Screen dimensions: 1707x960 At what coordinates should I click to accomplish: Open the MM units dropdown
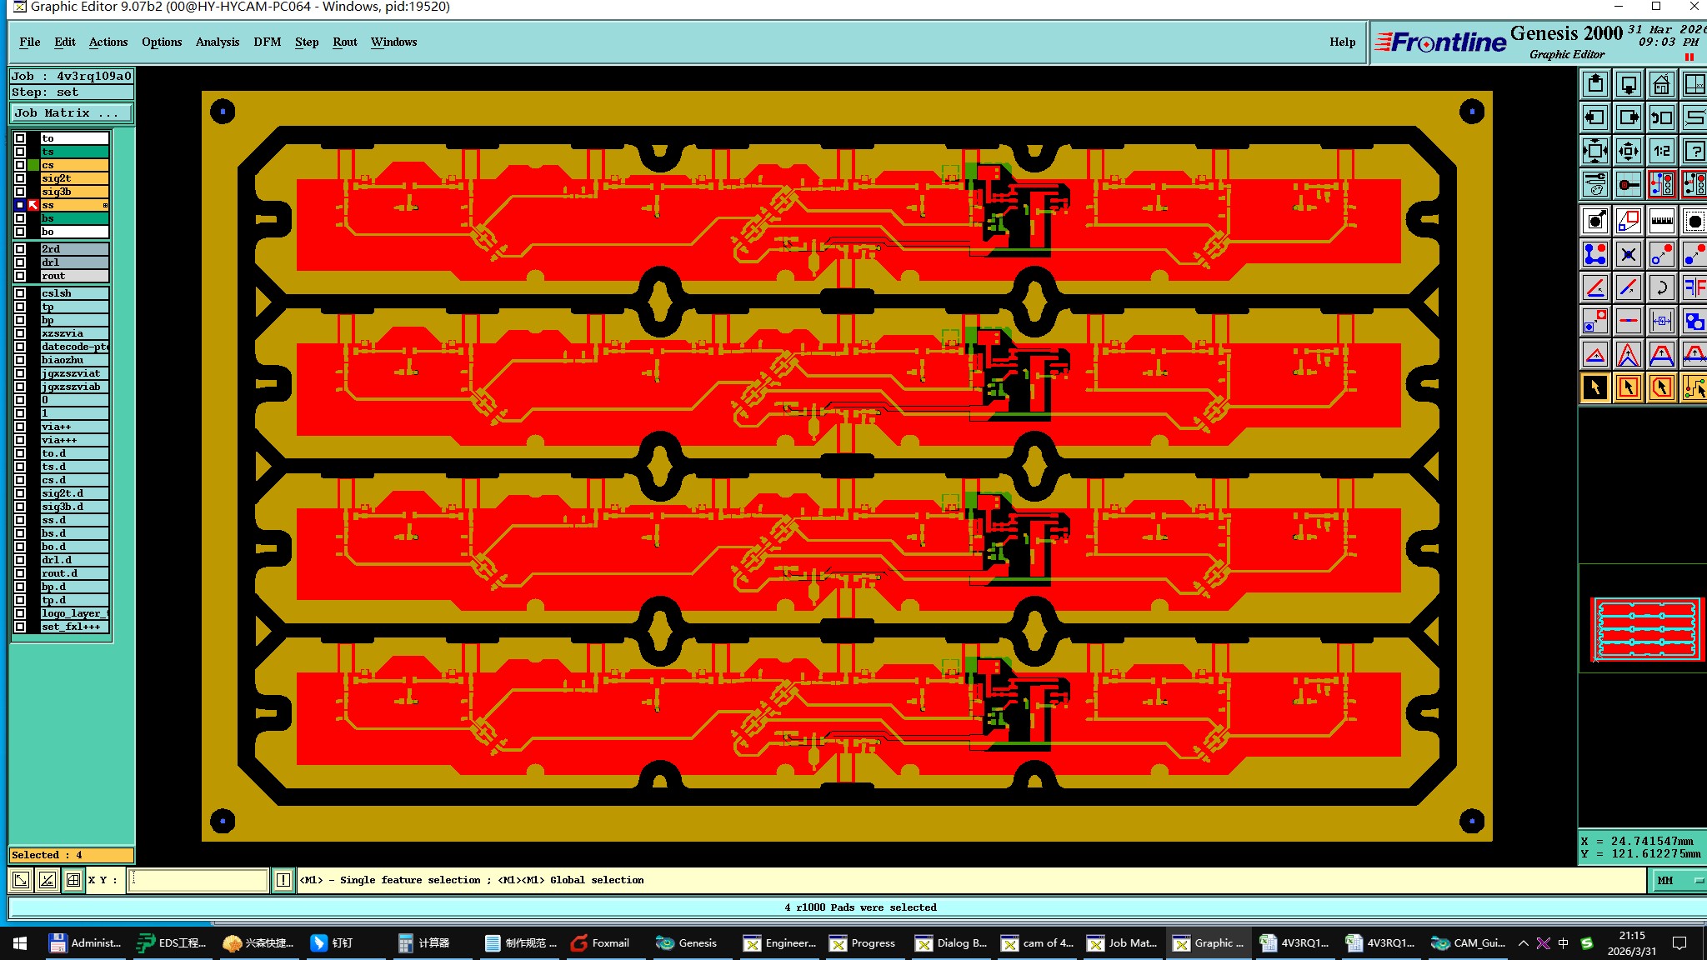coord(1675,880)
